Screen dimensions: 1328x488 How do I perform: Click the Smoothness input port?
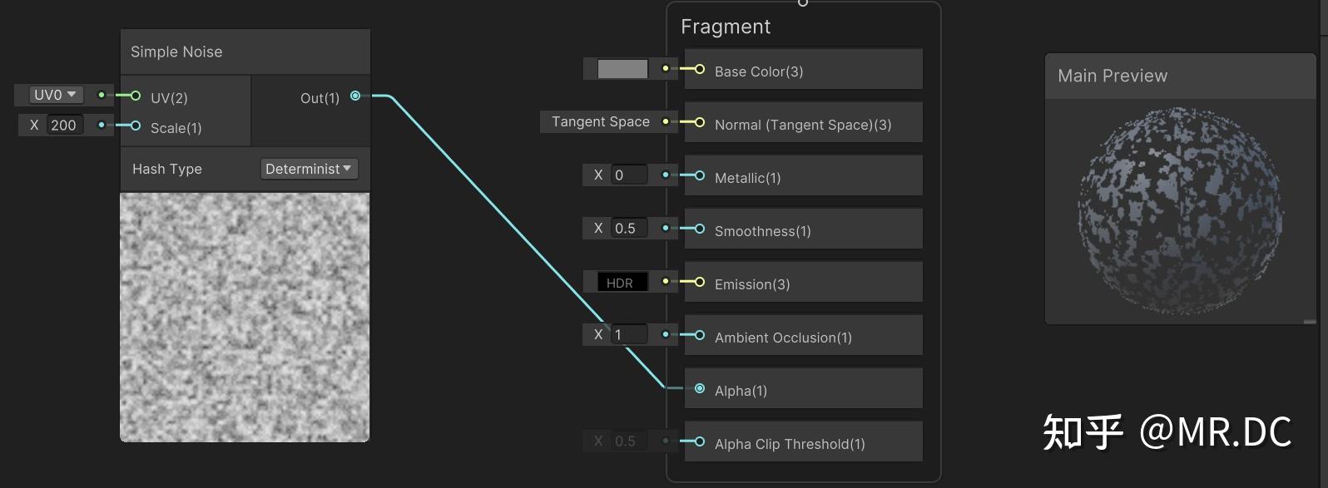tap(700, 229)
